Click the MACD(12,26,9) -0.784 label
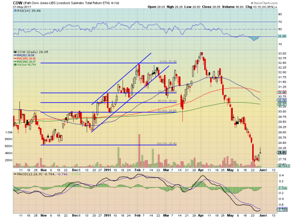Viewport: 291px width, 218px height. (x=36, y=174)
